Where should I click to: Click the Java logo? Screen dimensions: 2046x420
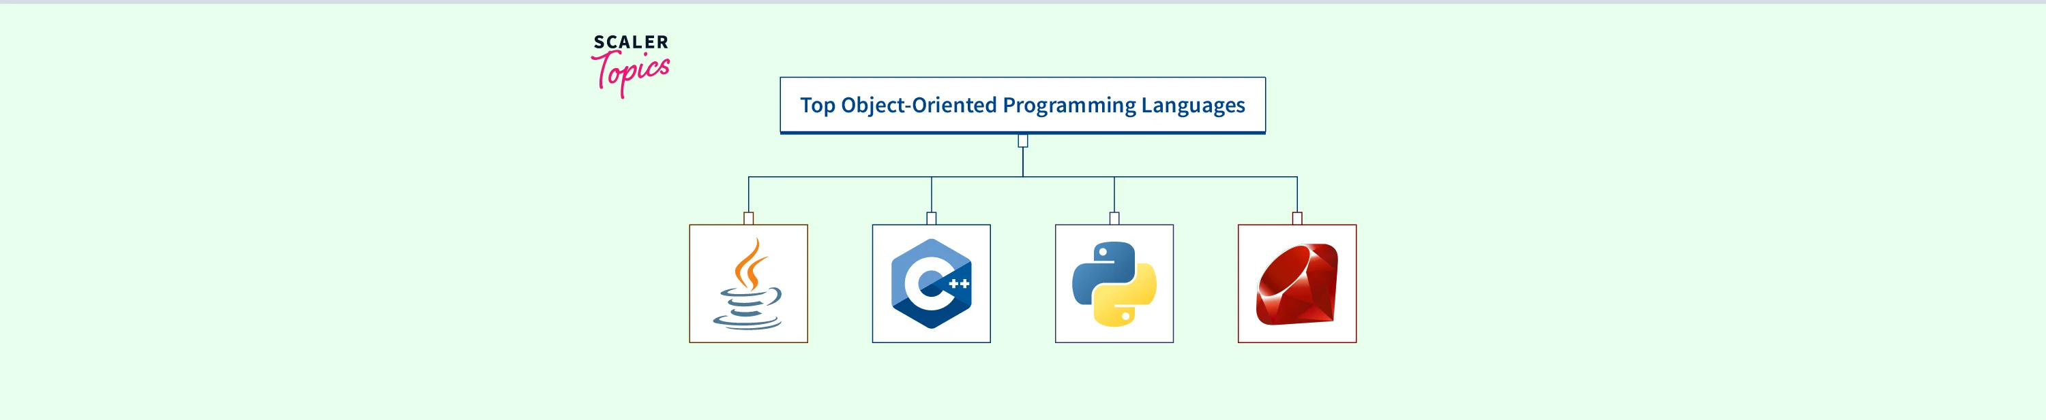click(x=748, y=284)
